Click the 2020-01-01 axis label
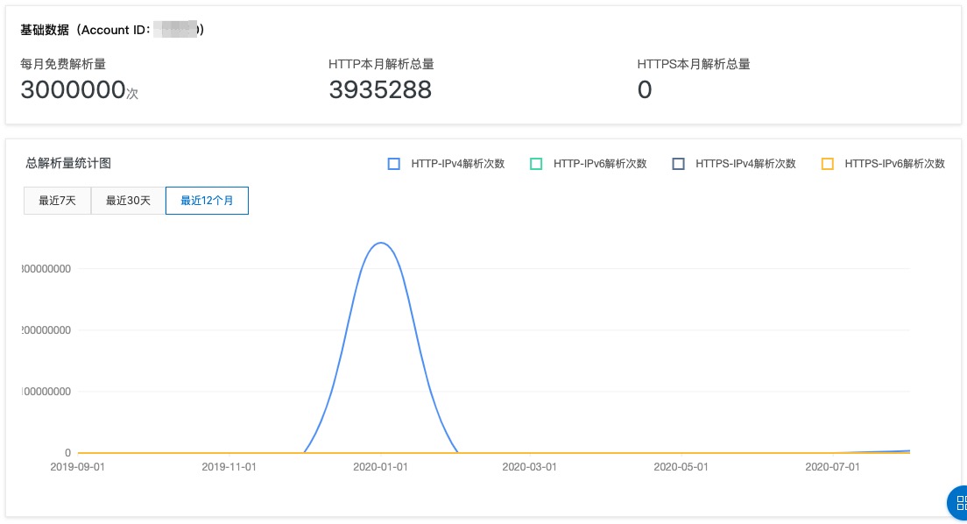Screen dimensions: 967x524 tap(380, 467)
